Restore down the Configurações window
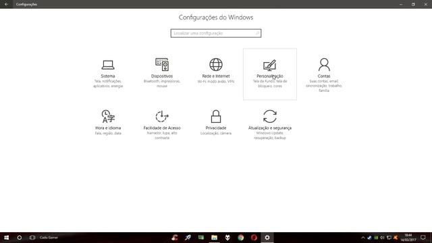The image size is (432, 243). 413,4
